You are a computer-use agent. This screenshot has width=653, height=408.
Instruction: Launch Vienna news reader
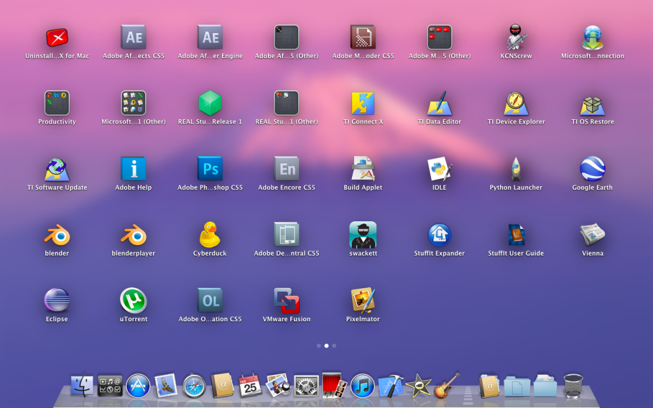tap(592, 235)
